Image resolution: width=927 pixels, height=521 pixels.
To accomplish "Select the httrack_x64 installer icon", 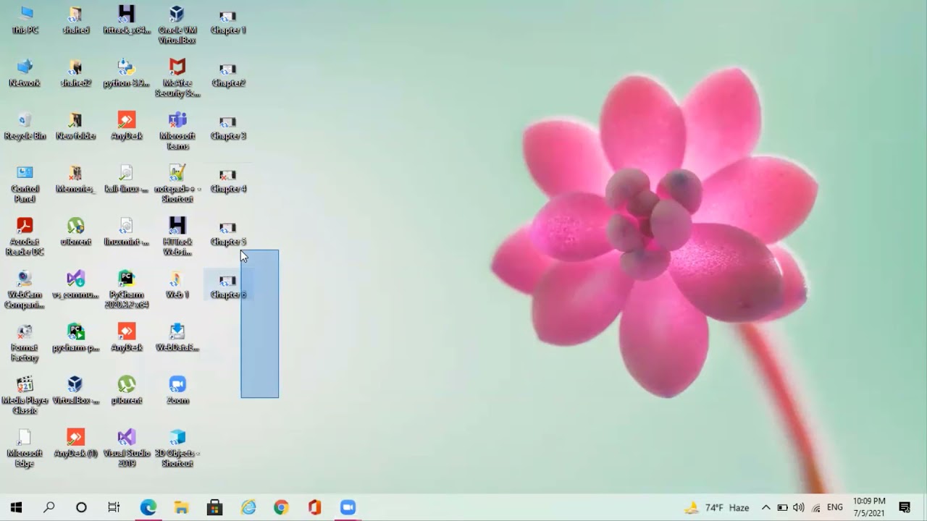I will [127, 20].
